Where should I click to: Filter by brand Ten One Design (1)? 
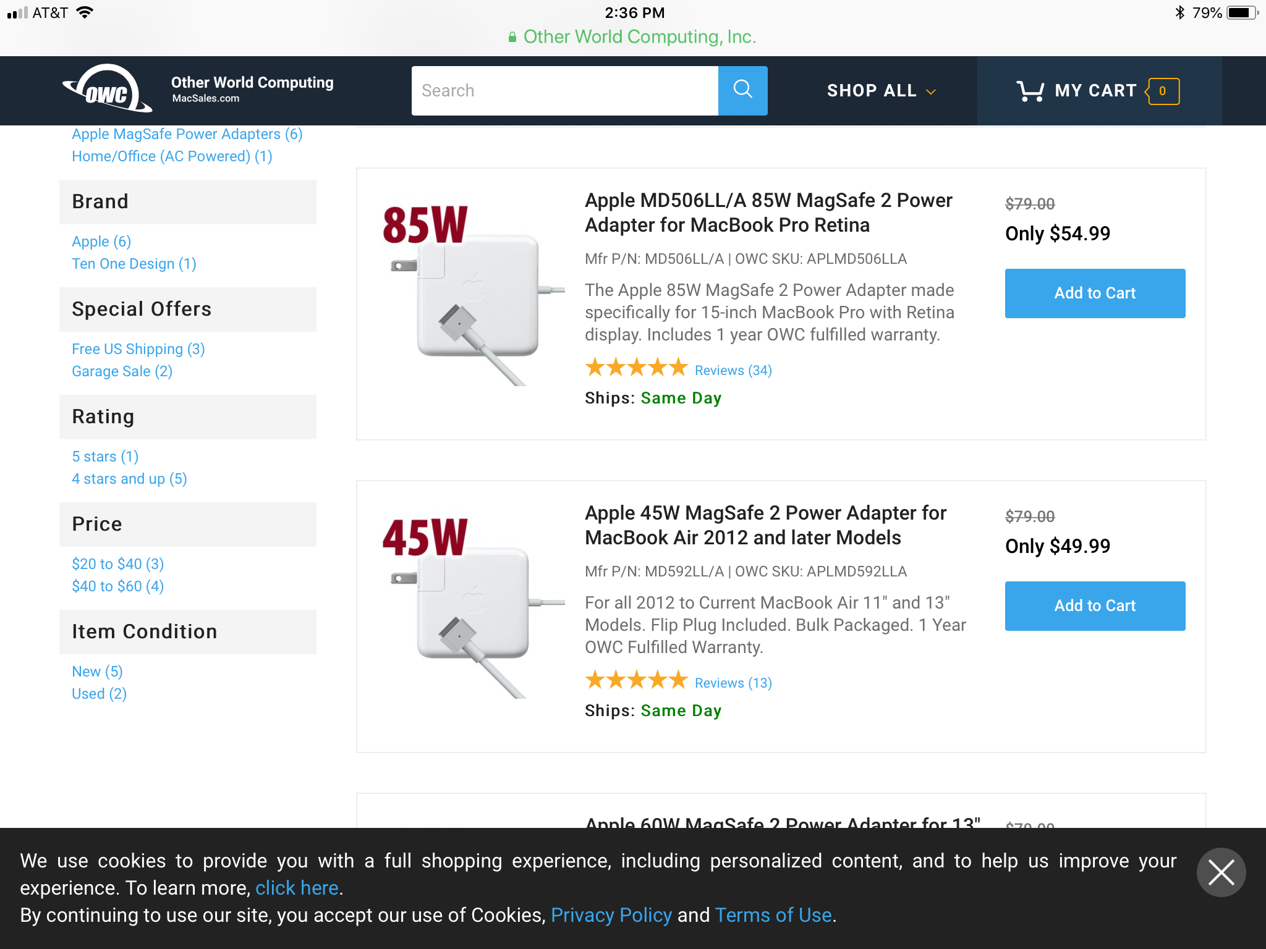pyautogui.click(x=134, y=264)
